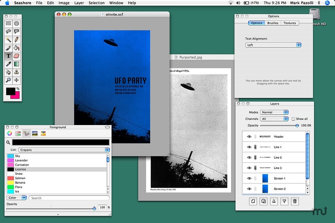Open the color wheel picker tab
This screenshot has height=223, width=335.
(x=10, y=133)
